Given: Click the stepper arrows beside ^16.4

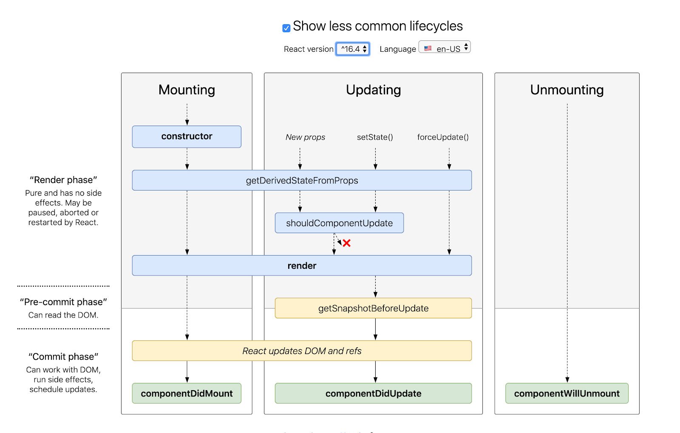Looking at the screenshot, I should click(365, 49).
